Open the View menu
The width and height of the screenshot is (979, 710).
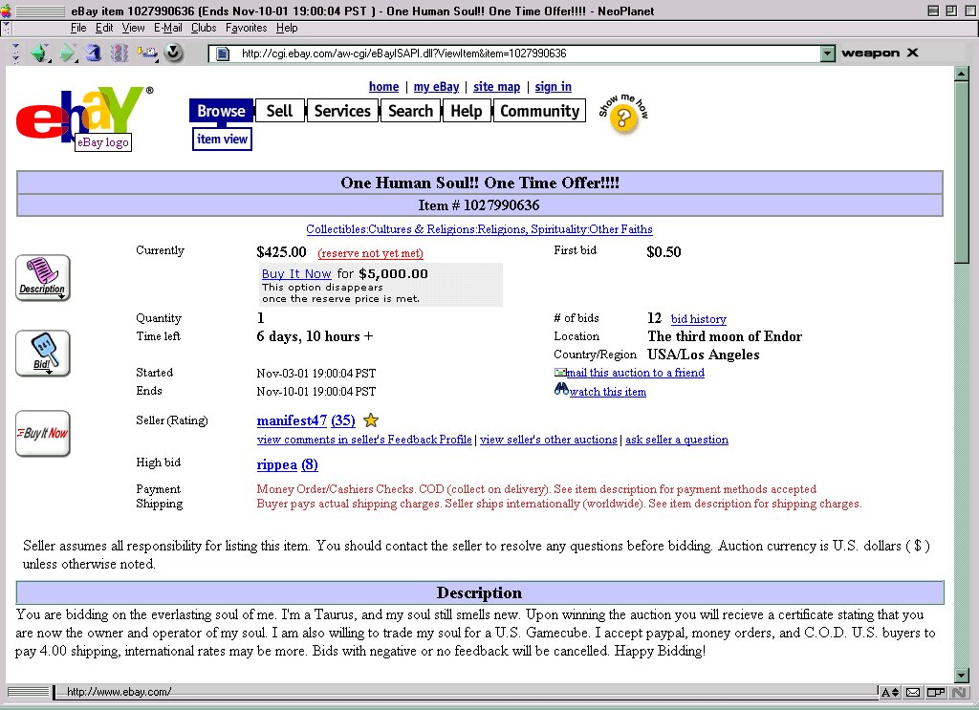click(x=133, y=28)
